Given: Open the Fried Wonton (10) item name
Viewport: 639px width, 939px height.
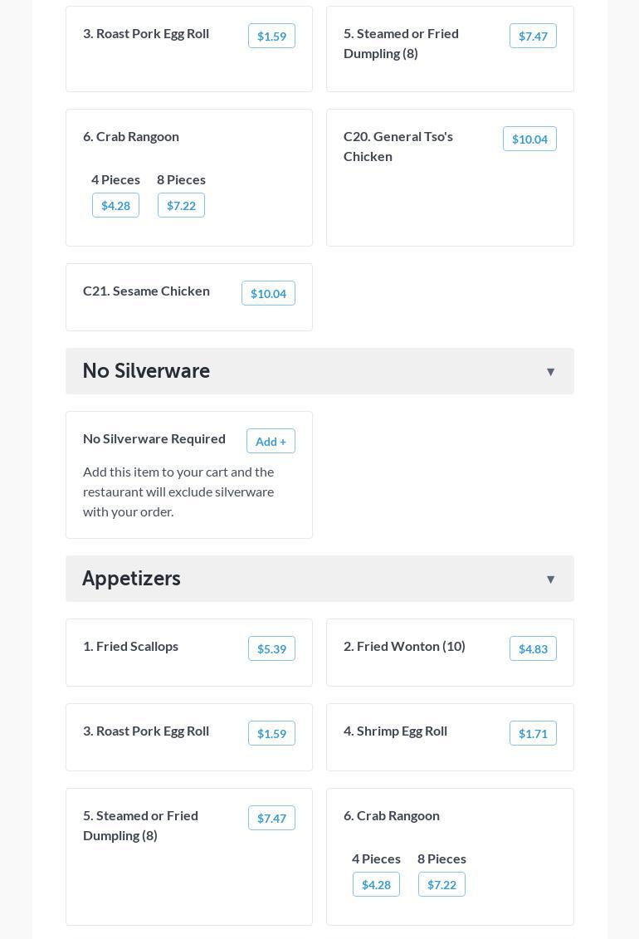Looking at the screenshot, I should tap(404, 646).
